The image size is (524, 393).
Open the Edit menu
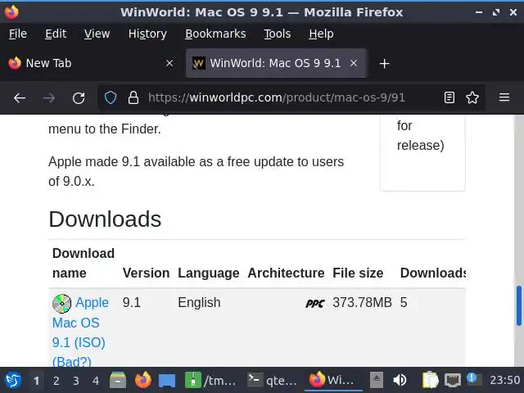pos(56,34)
